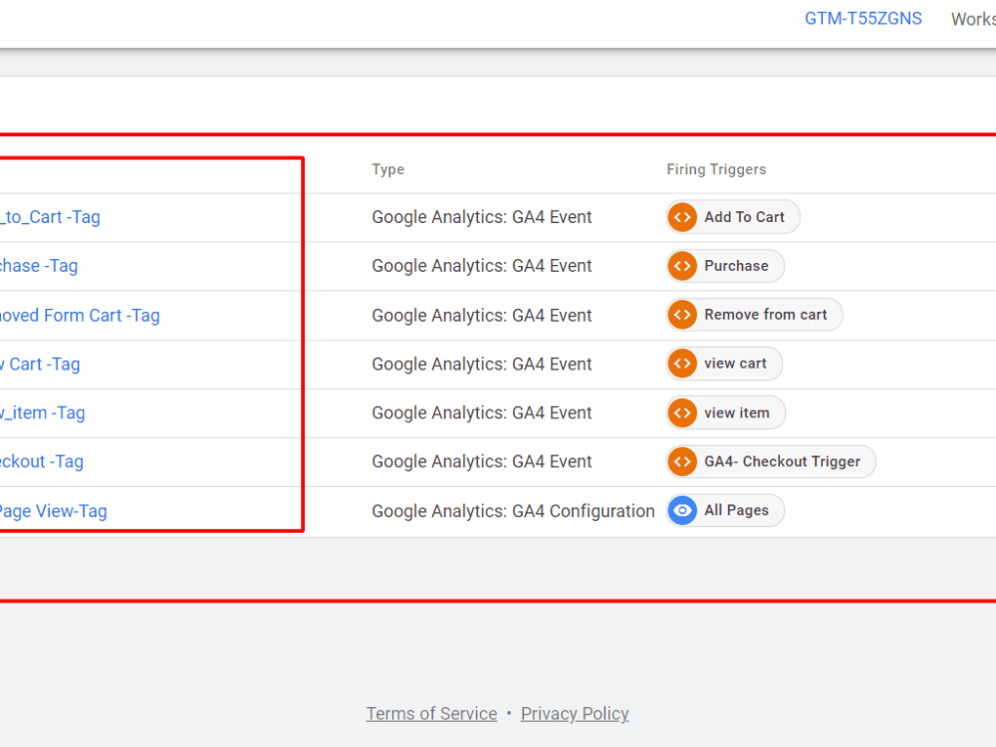Select the view cart event trigger icon

coord(682,363)
